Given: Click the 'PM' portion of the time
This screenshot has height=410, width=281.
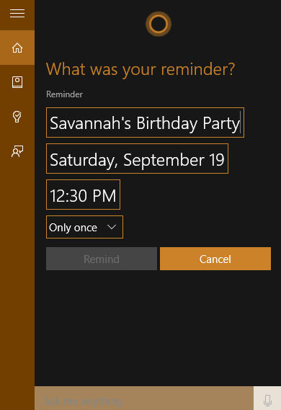Looking at the screenshot, I should 104,195.
